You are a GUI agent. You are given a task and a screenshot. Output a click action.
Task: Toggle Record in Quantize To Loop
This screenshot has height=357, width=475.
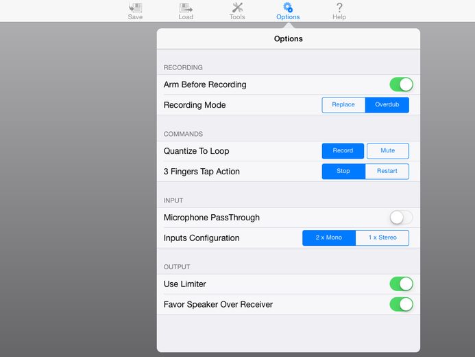point(343,151)
